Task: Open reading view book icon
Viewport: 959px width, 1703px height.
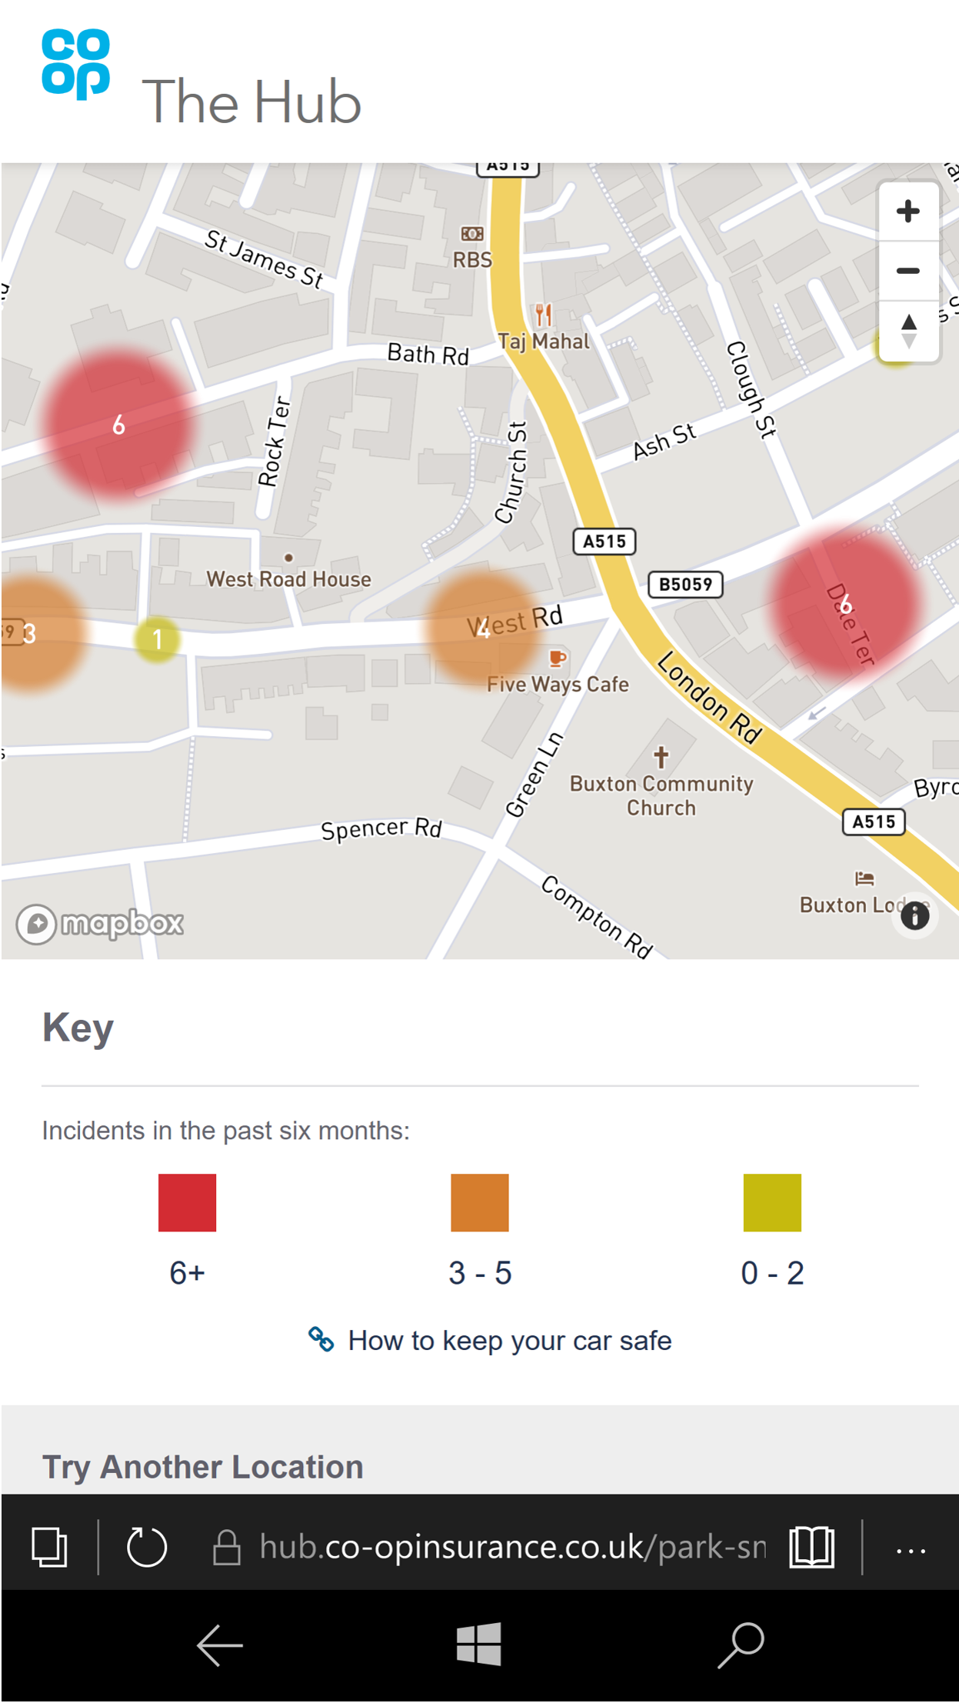Action: 811,1546
